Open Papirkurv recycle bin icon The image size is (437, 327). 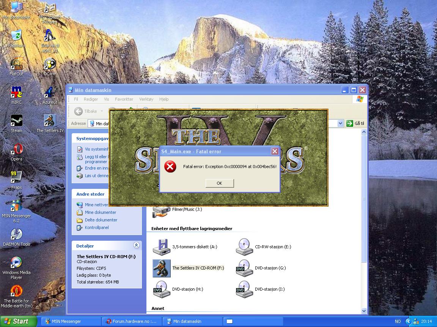tap(16, 38)
